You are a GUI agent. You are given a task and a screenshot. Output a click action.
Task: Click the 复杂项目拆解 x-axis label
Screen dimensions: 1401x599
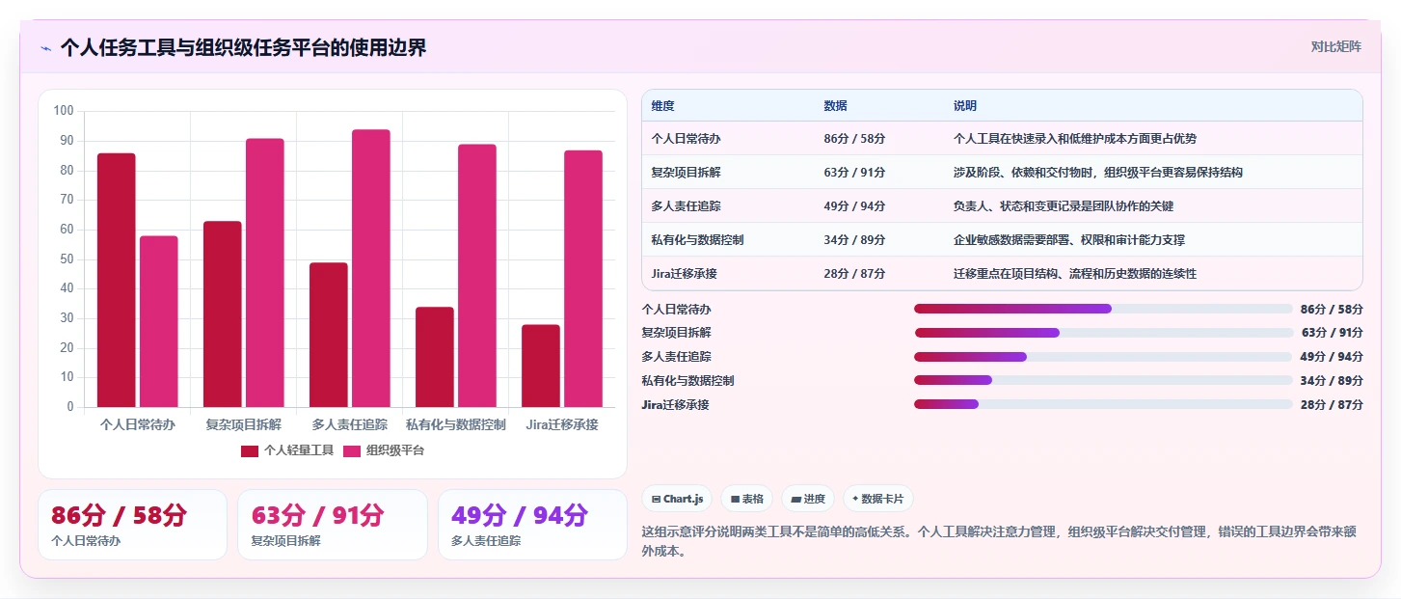point(244,424)
